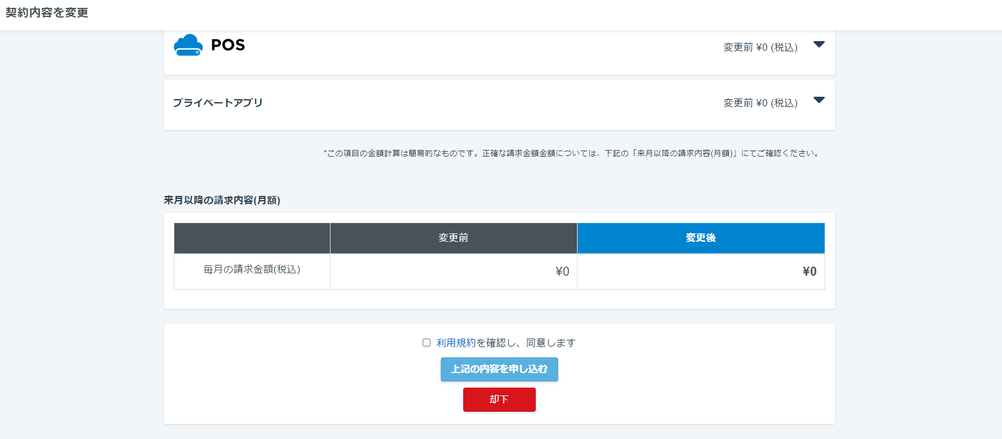Viewport: 1002px width, 439px height.
Task: Click the bold ¥0 under 変更後 column
Action: 809,272
